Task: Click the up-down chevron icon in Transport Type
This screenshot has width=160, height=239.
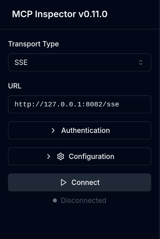Action: click(x=141, y=62)
